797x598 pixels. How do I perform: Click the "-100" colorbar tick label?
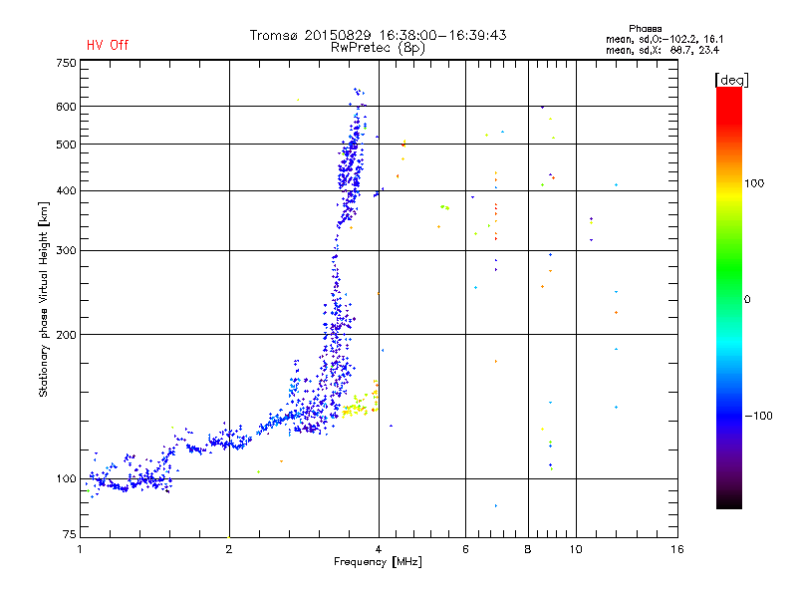pyautogui.click(x=760, y=416)
